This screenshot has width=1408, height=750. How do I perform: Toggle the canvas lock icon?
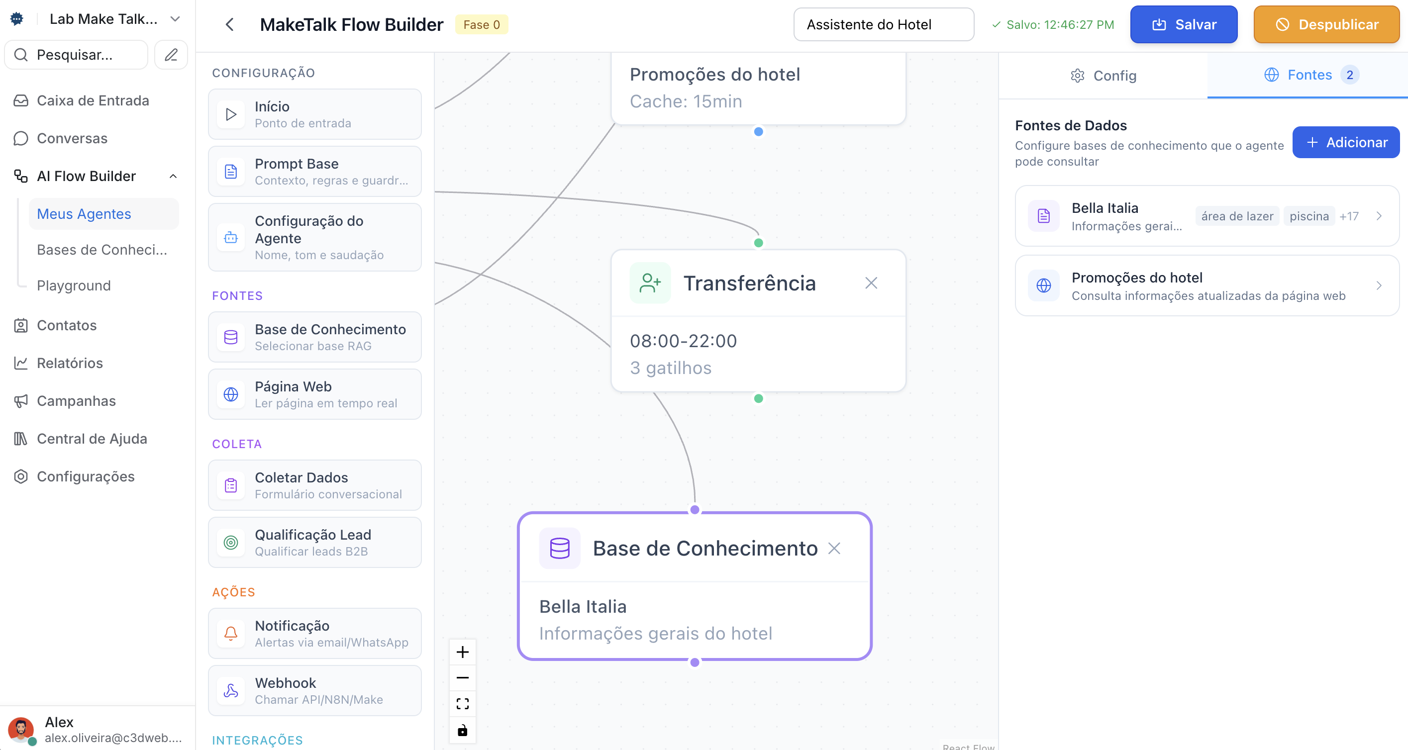[x=462, y=730]
